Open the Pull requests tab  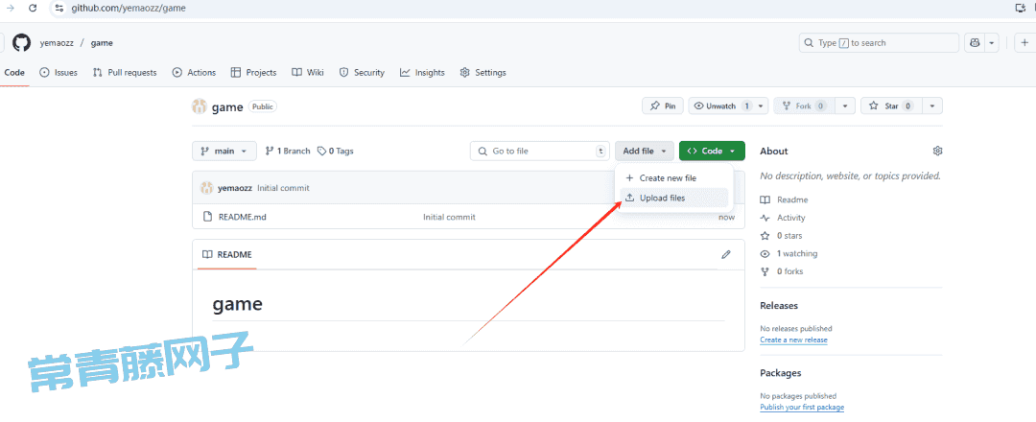(125, 73)
